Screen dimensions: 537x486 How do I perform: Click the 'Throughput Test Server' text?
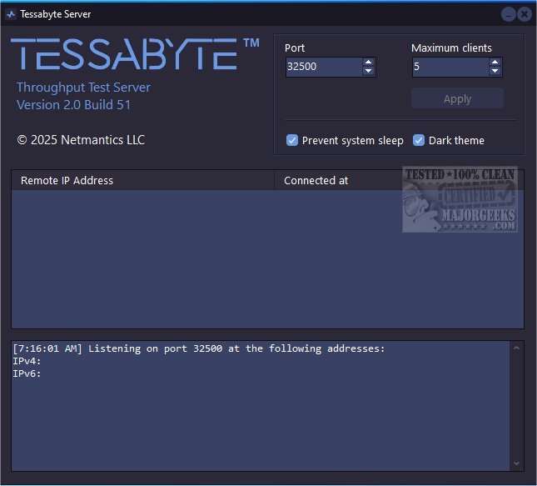point(83,88)
